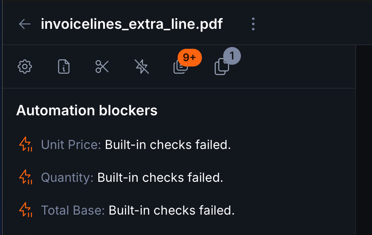Open the stacked pages icon with orange badge
This screenshot has width=372, height=235.
pos(180,67)
